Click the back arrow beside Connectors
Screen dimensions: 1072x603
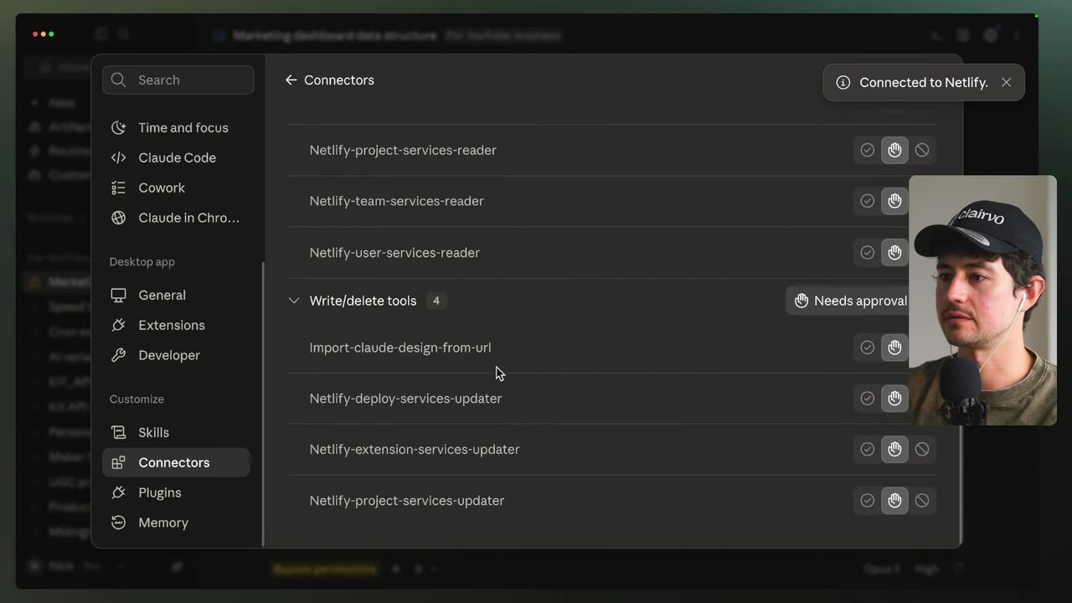(291, 80)
